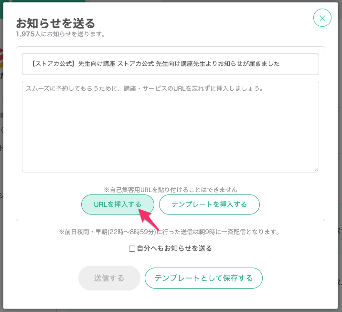Check 自分へもお知らせを送る checkbox
Image resolution: width=342 pixels, height=312 pixels.
click(x=132, y=249)
